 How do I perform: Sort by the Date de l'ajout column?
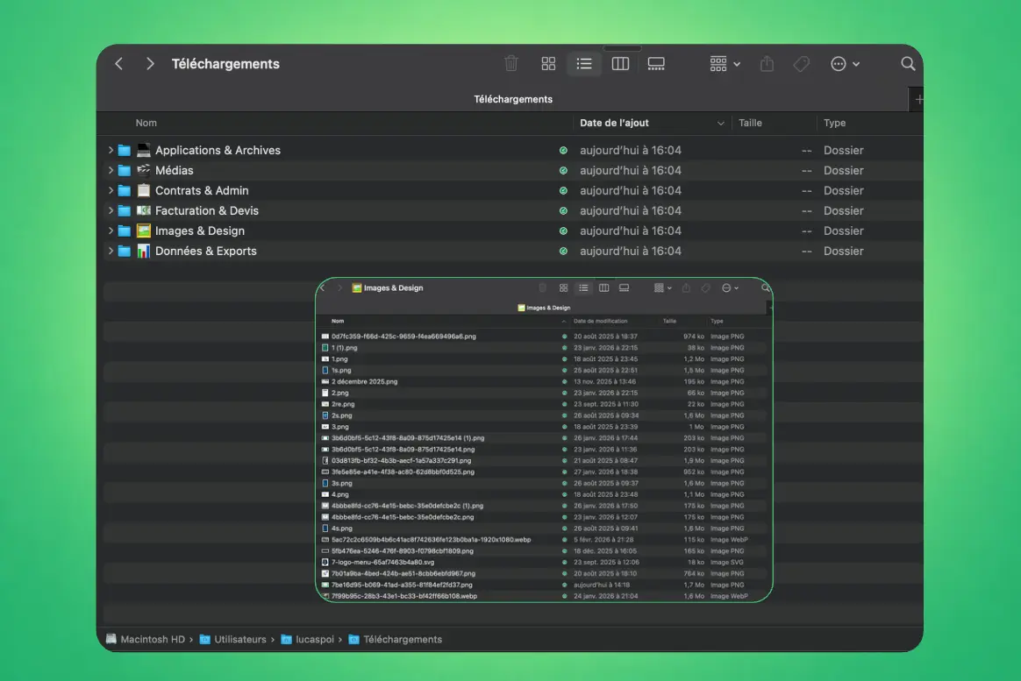pyautogui.click(x=614, y=124)
